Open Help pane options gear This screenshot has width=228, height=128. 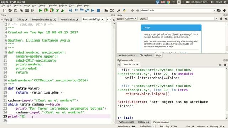point(226,19)
